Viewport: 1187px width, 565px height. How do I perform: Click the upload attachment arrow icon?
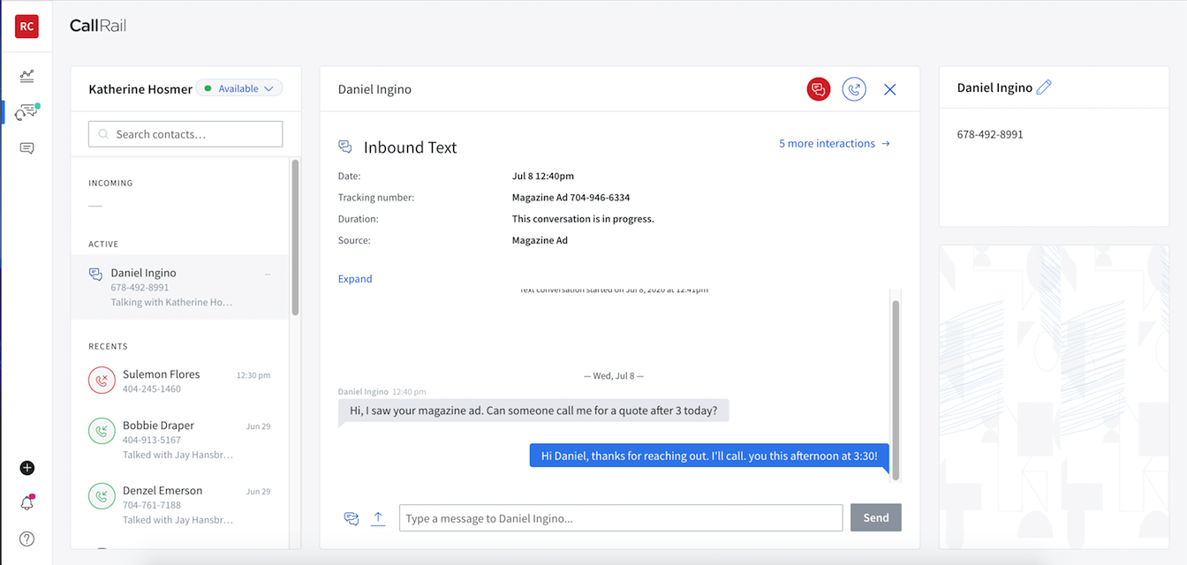(378, 518)
